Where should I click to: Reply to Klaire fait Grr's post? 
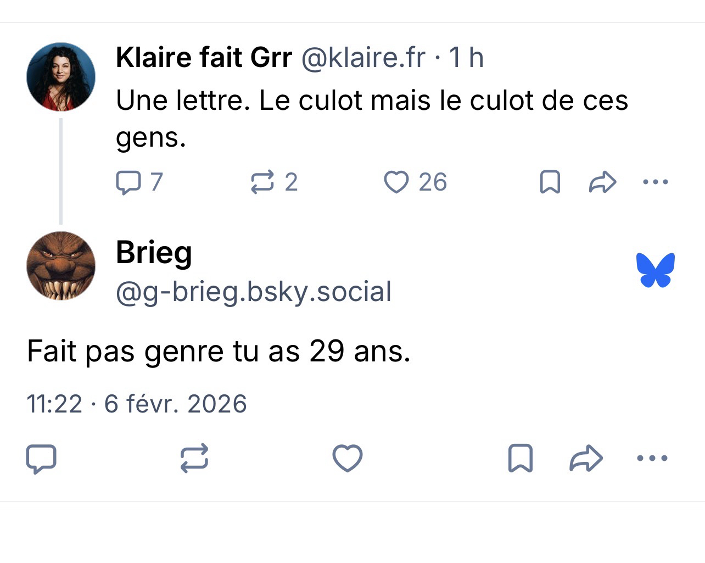click(x=128, y=182)
